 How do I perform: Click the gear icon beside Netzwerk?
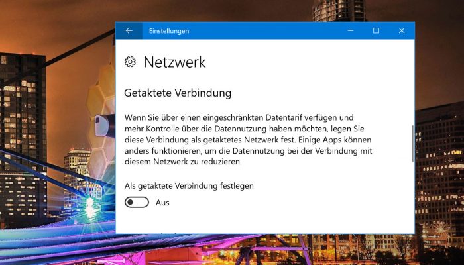click(x=130, y=62)
